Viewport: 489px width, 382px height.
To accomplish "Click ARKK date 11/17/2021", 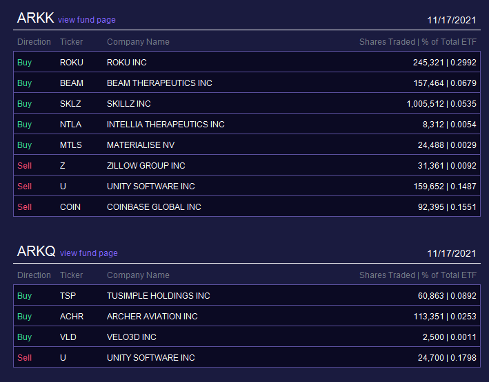I will [x=452, y=20].
